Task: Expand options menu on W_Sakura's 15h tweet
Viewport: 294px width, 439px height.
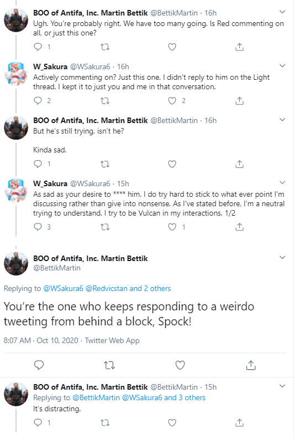Action: tap(282, 182)
